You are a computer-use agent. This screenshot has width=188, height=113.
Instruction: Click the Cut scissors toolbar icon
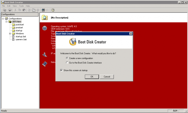[x=15, y=10]
